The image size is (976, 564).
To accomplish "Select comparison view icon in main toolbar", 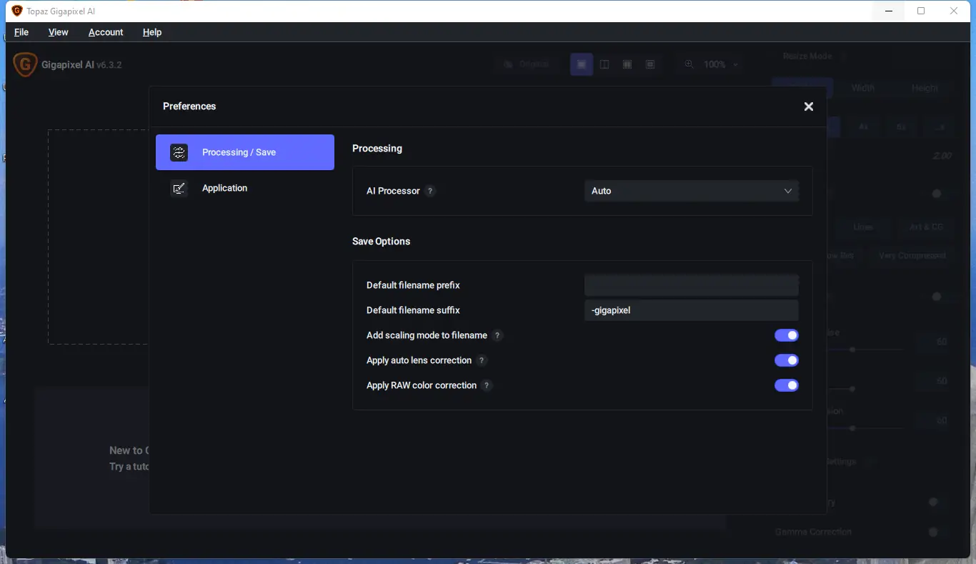I will (650, 64).
